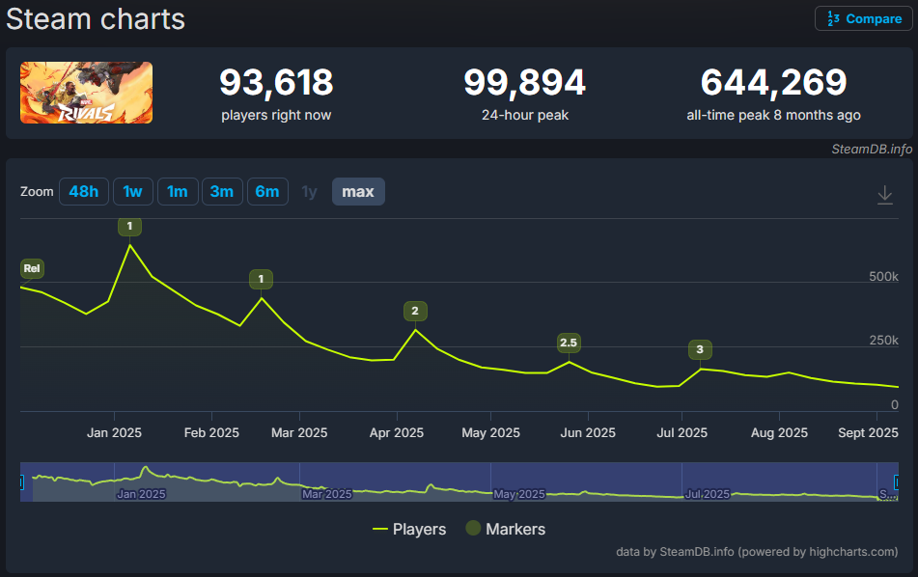Set chart zoom to 6m
The width and height of the screenshot is (918, 577).
267,191
